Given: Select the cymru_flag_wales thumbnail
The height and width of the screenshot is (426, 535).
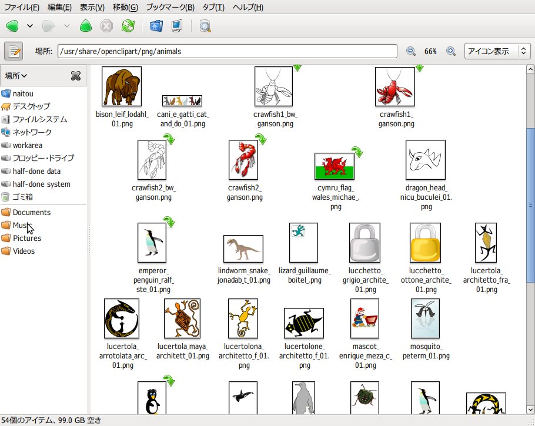Looking at the screenshot, I should (x=334, y=166).
